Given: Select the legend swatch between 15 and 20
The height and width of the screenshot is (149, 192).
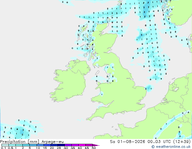Looking at the screenshot, I should (47, 145).
